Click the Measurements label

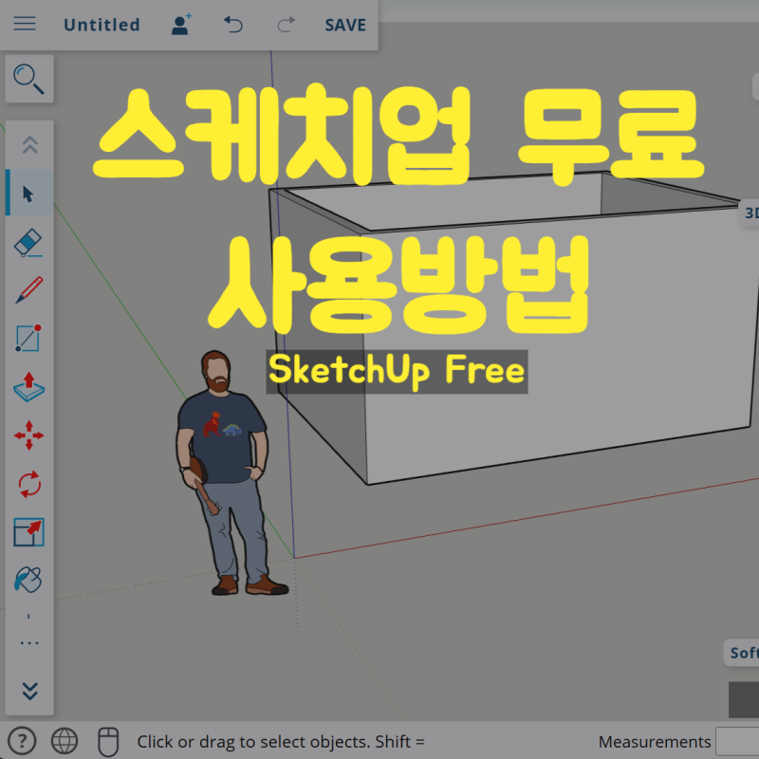coord(655,742)
